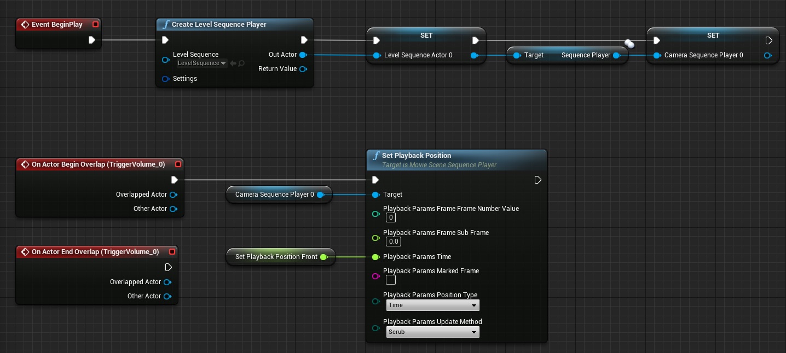Image resolution: width=786 pixels, height=353 pixels.
Task: Click the browse magnifier icon beside LevelSequence
Action: click(x=241, y=63)
